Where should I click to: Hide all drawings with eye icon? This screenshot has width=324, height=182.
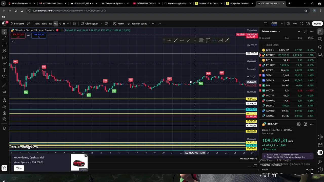pos(4,119)
